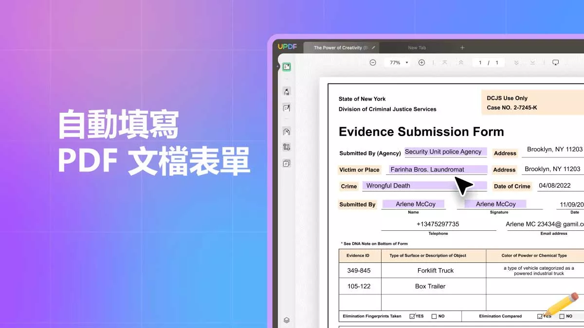Image resolution: width=584 pixels, height=328 pixels.
Task: Switch to the New Tab
Action: coord(417,47)
